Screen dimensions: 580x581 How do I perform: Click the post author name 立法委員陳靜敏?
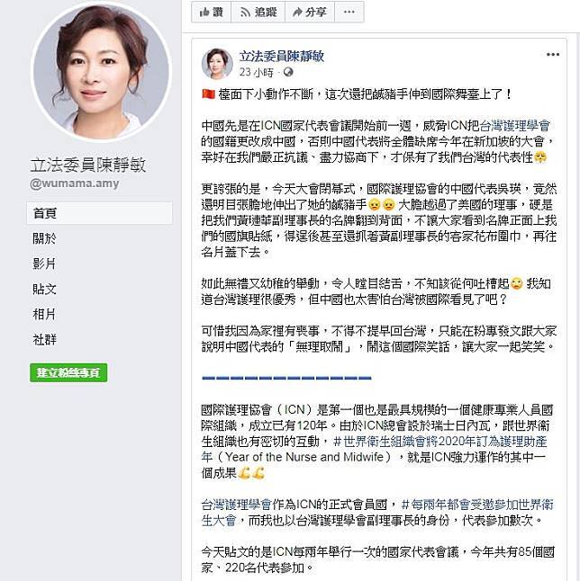point(282,57)
